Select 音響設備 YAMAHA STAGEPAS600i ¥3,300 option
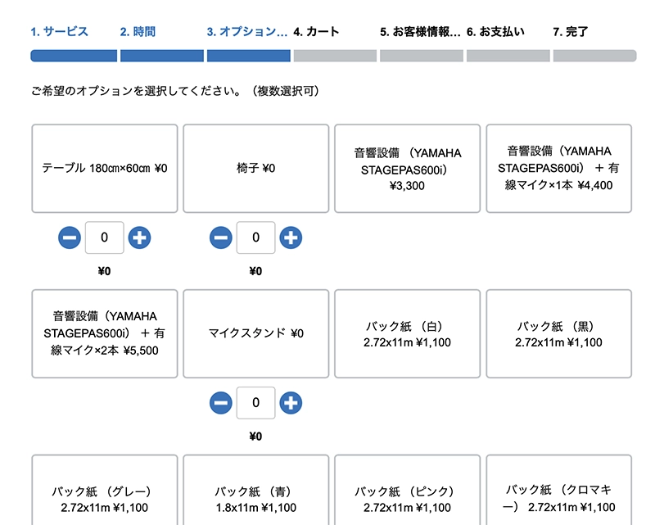This screenshot has width=655, height=525. click(x=407, y=169)
